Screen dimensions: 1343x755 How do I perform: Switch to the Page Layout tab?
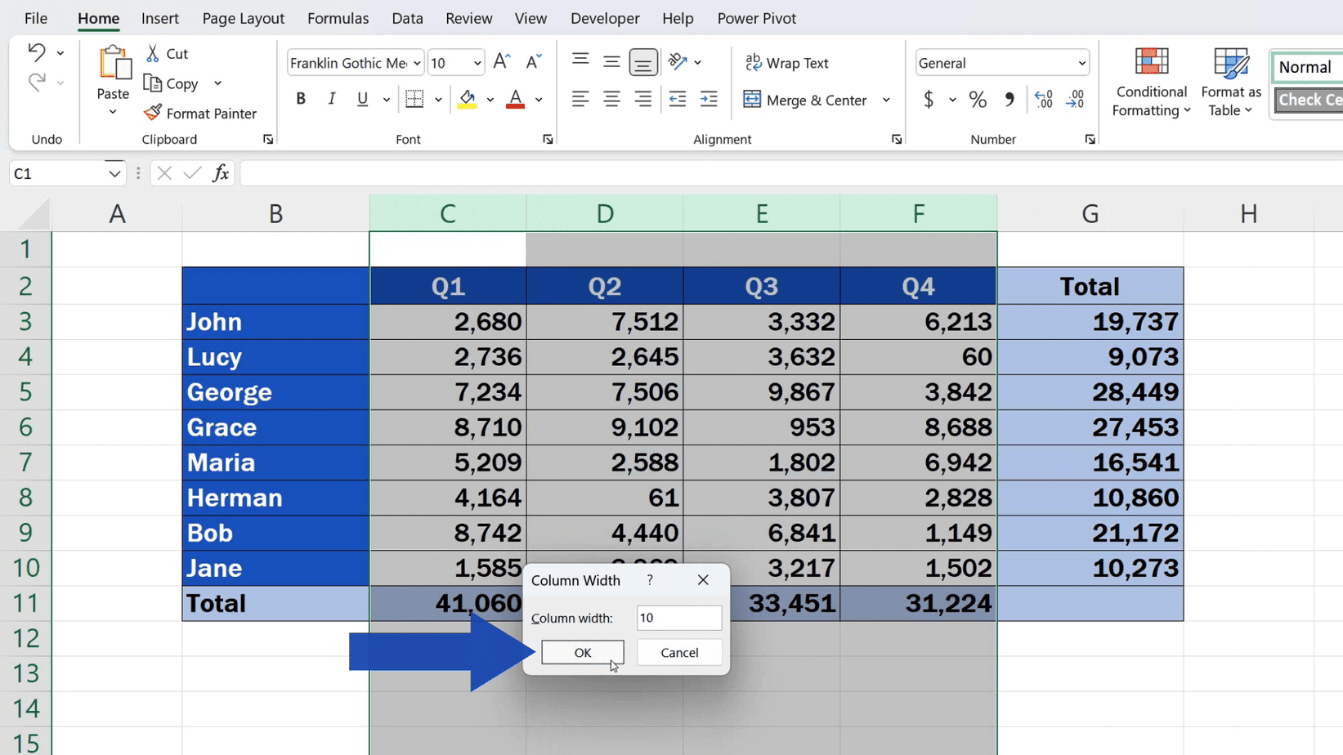[x=243, y=18]
